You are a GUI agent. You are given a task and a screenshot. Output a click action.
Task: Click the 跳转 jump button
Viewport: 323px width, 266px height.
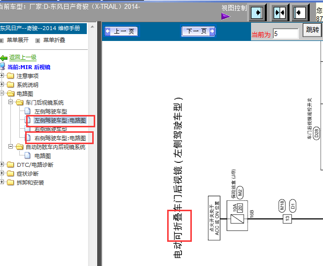pos(312,30)
